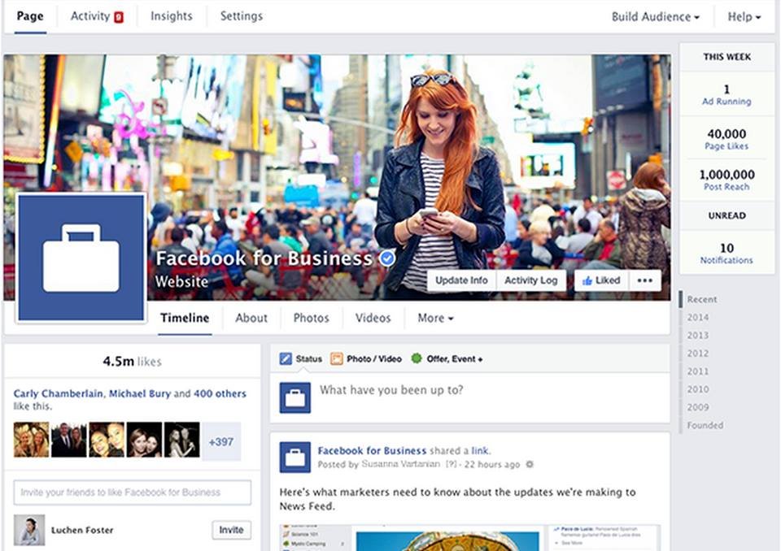Click the Carly Chamberlain name link
This screenshot has width=781, height=551.
coord(59,393)
